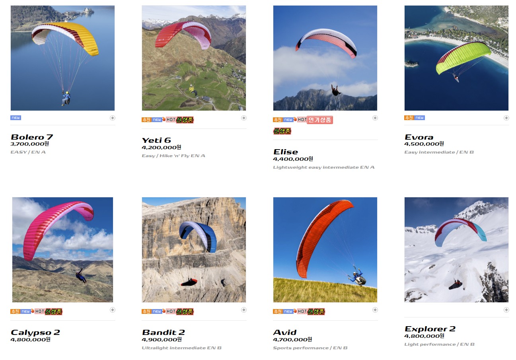Click the Bolero 7 product title
The height and width of the screenshot is (360, 516).
(x=32, y=137)
